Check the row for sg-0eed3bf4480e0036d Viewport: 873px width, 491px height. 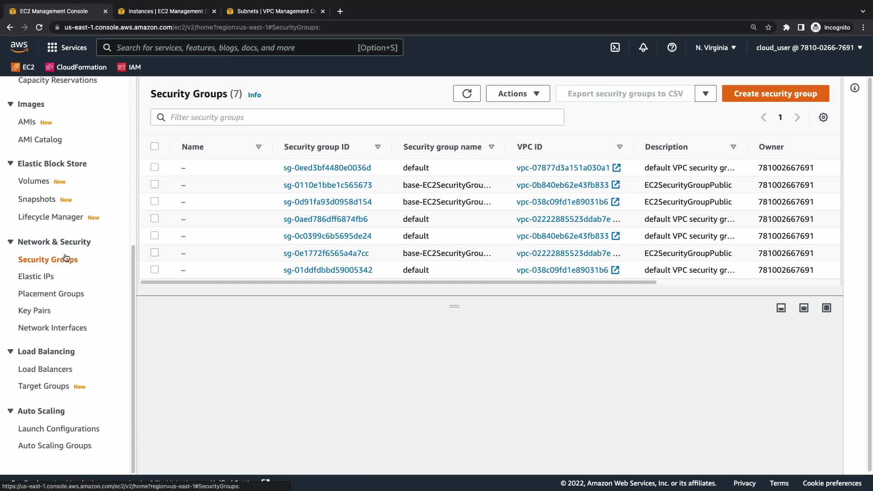[x=155, y=167]
